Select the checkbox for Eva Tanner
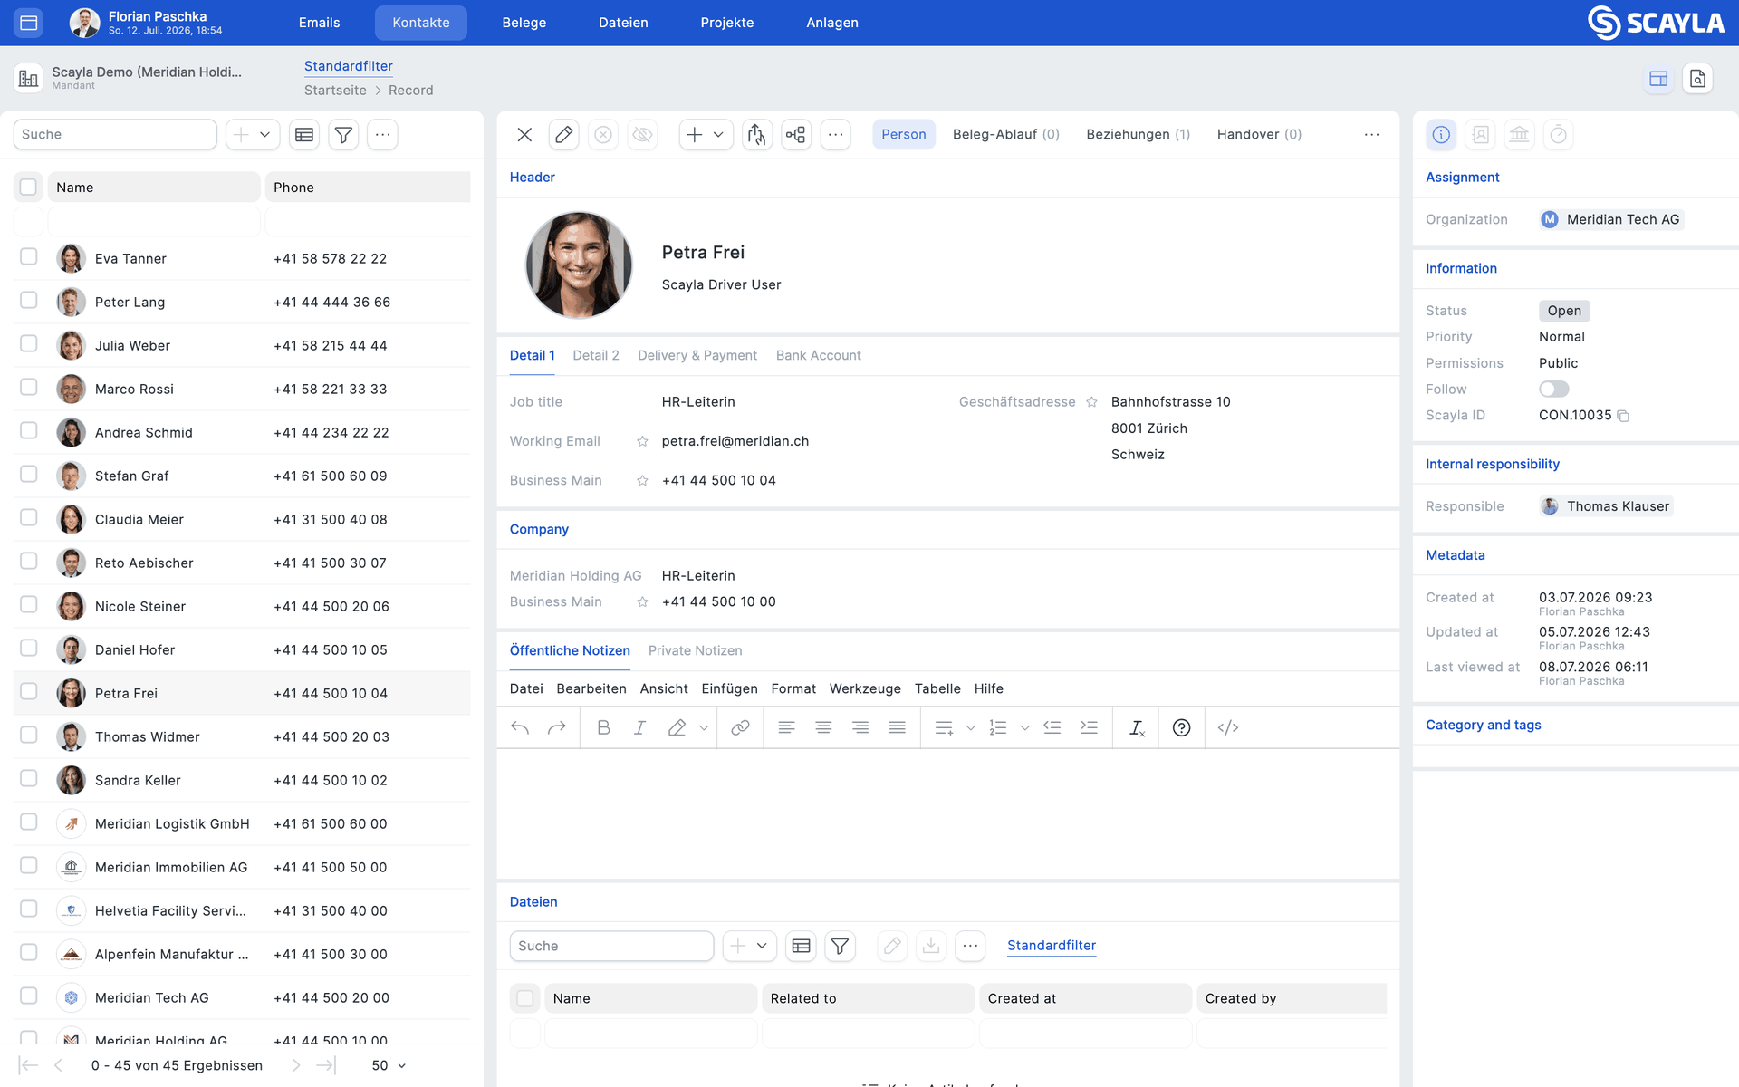 29,257
